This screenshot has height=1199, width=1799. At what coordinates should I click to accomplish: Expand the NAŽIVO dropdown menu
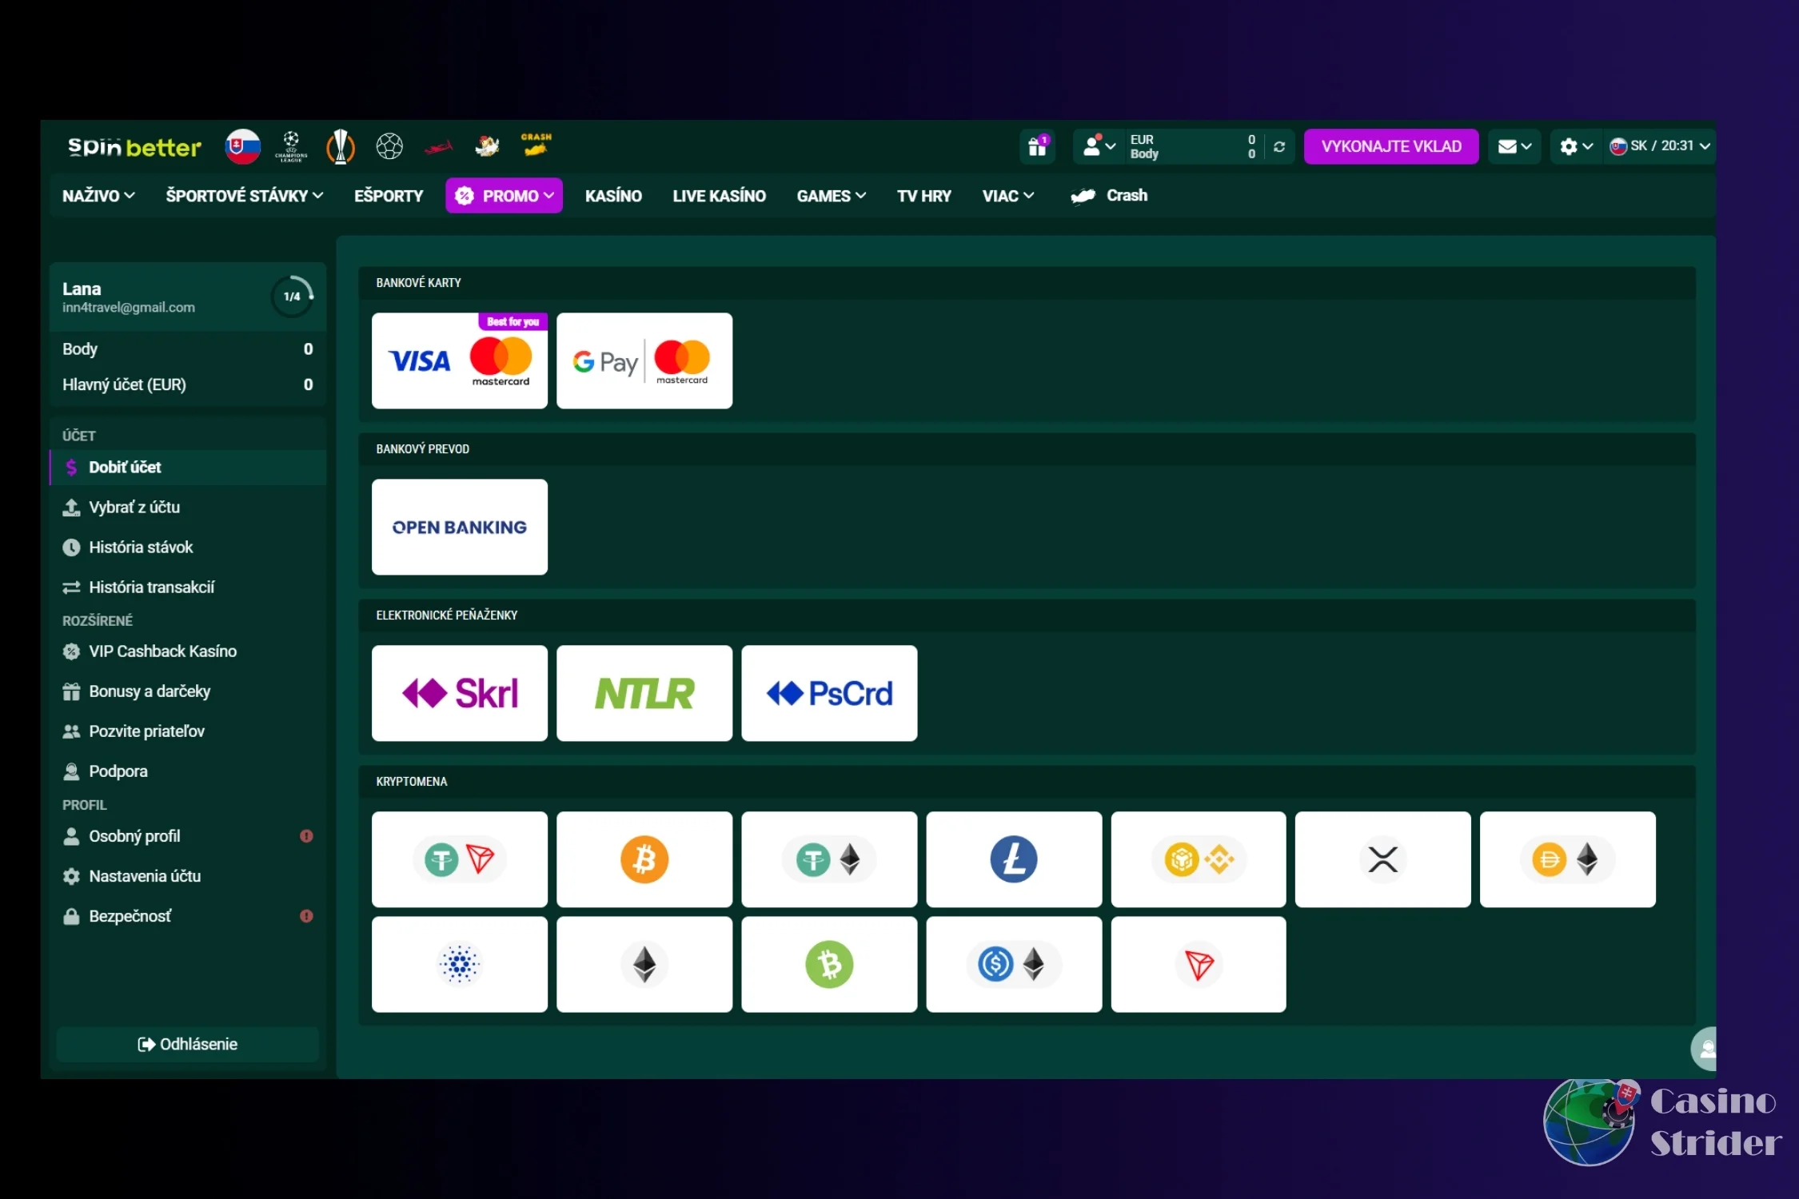click(98, 196)
